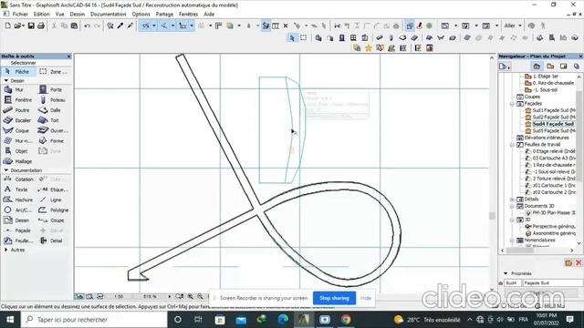Click the Undo arrow icon
The width and height of the screenshot is (584, 328).
(x=88, y=26)
